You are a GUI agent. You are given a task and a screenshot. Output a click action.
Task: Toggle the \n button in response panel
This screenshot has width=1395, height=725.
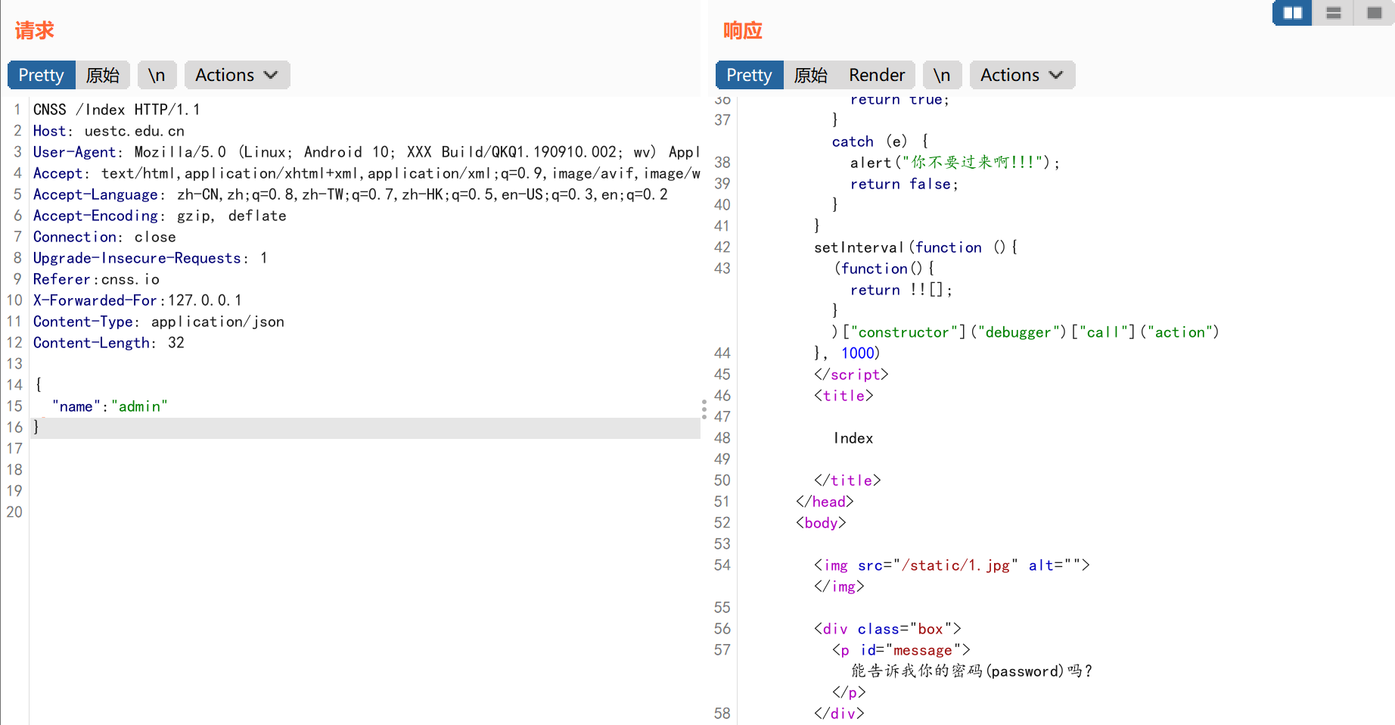[x=942, y=75]
